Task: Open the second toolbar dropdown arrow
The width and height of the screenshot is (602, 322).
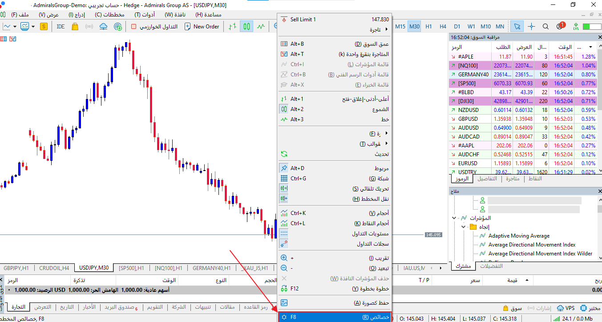Action: 33,27
